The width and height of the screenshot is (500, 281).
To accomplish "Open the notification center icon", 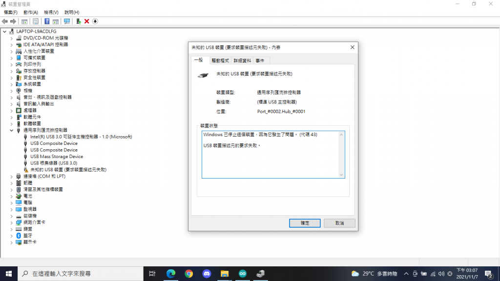I will click(488, 274).
